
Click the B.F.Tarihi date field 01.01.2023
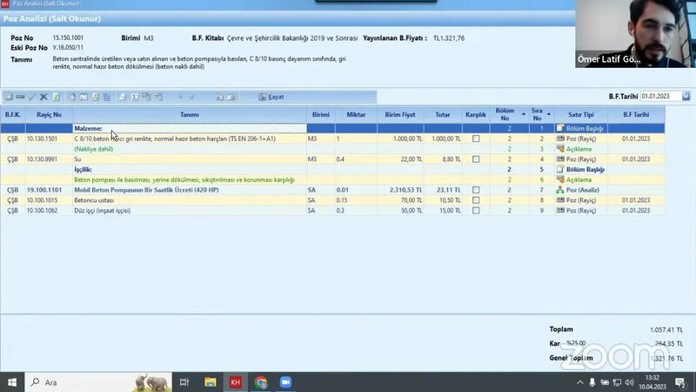click(661, 96)
